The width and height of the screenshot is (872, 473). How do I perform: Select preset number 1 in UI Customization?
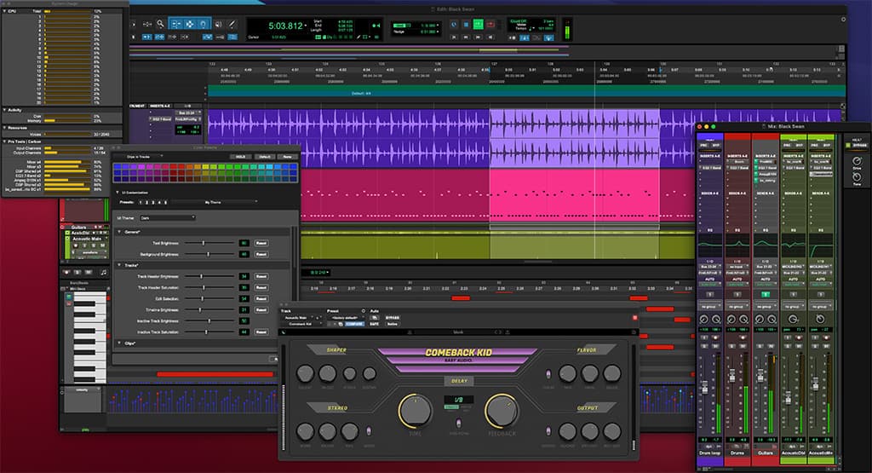[x=141, y=203]
